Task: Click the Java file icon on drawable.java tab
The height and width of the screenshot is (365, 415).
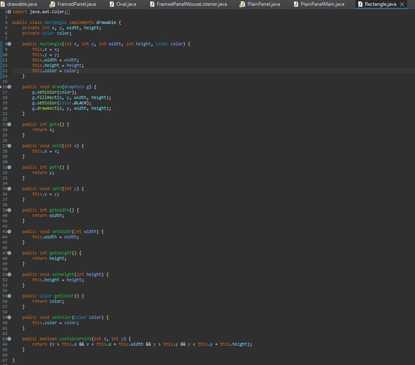Action: [x=3, y=5]
